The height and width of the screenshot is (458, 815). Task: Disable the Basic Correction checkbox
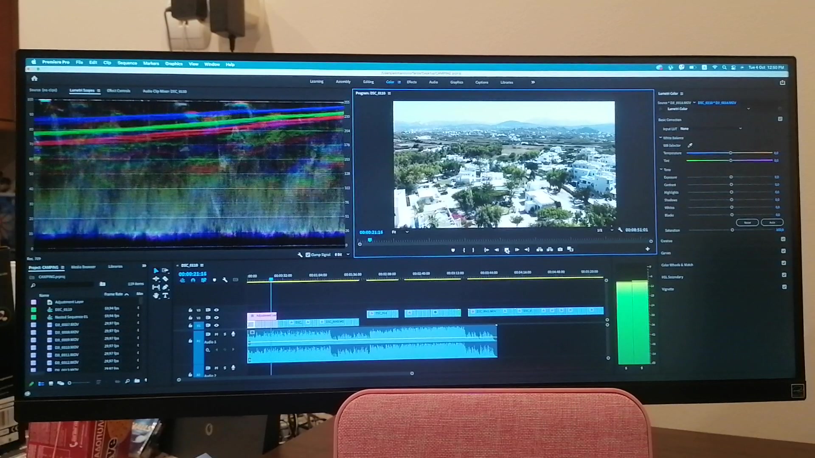click(x=780, y=119)
